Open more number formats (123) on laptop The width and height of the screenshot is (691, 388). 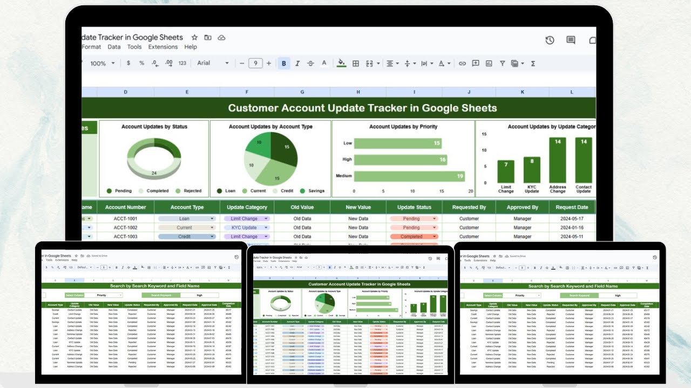pos(182,63)
